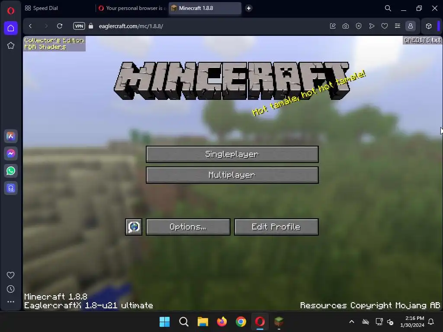Image resolution: width=443 pixels, height=332 pixels.
Task: Open History clock icon in sidebar
Action: tap(10, 289)
